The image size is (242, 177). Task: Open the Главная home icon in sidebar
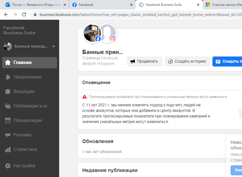[x=8, y=63]
